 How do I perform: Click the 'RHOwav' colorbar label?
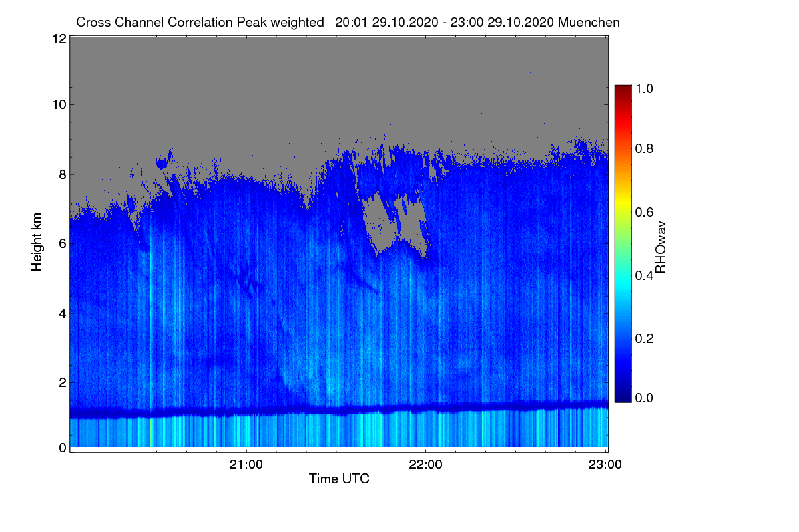tap(661, 247)
